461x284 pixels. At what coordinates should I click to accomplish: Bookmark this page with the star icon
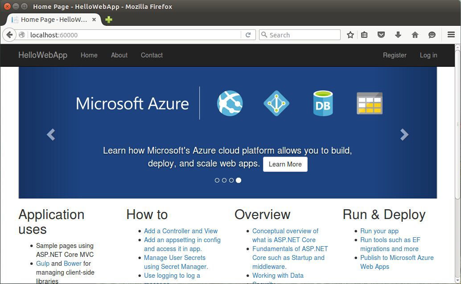pos(350,35)
